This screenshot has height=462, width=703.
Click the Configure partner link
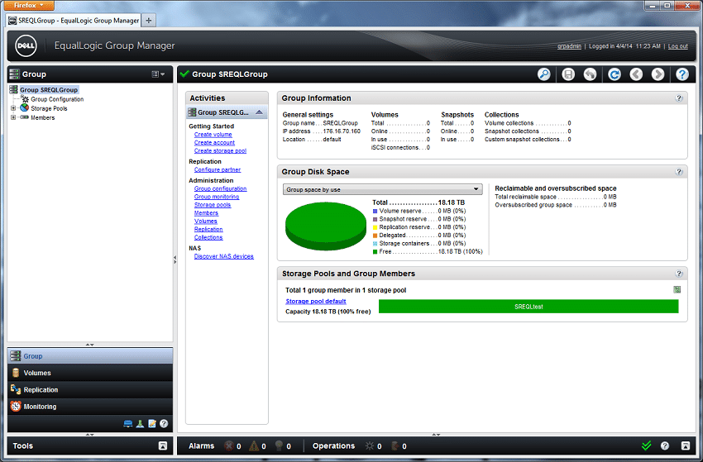218,169
